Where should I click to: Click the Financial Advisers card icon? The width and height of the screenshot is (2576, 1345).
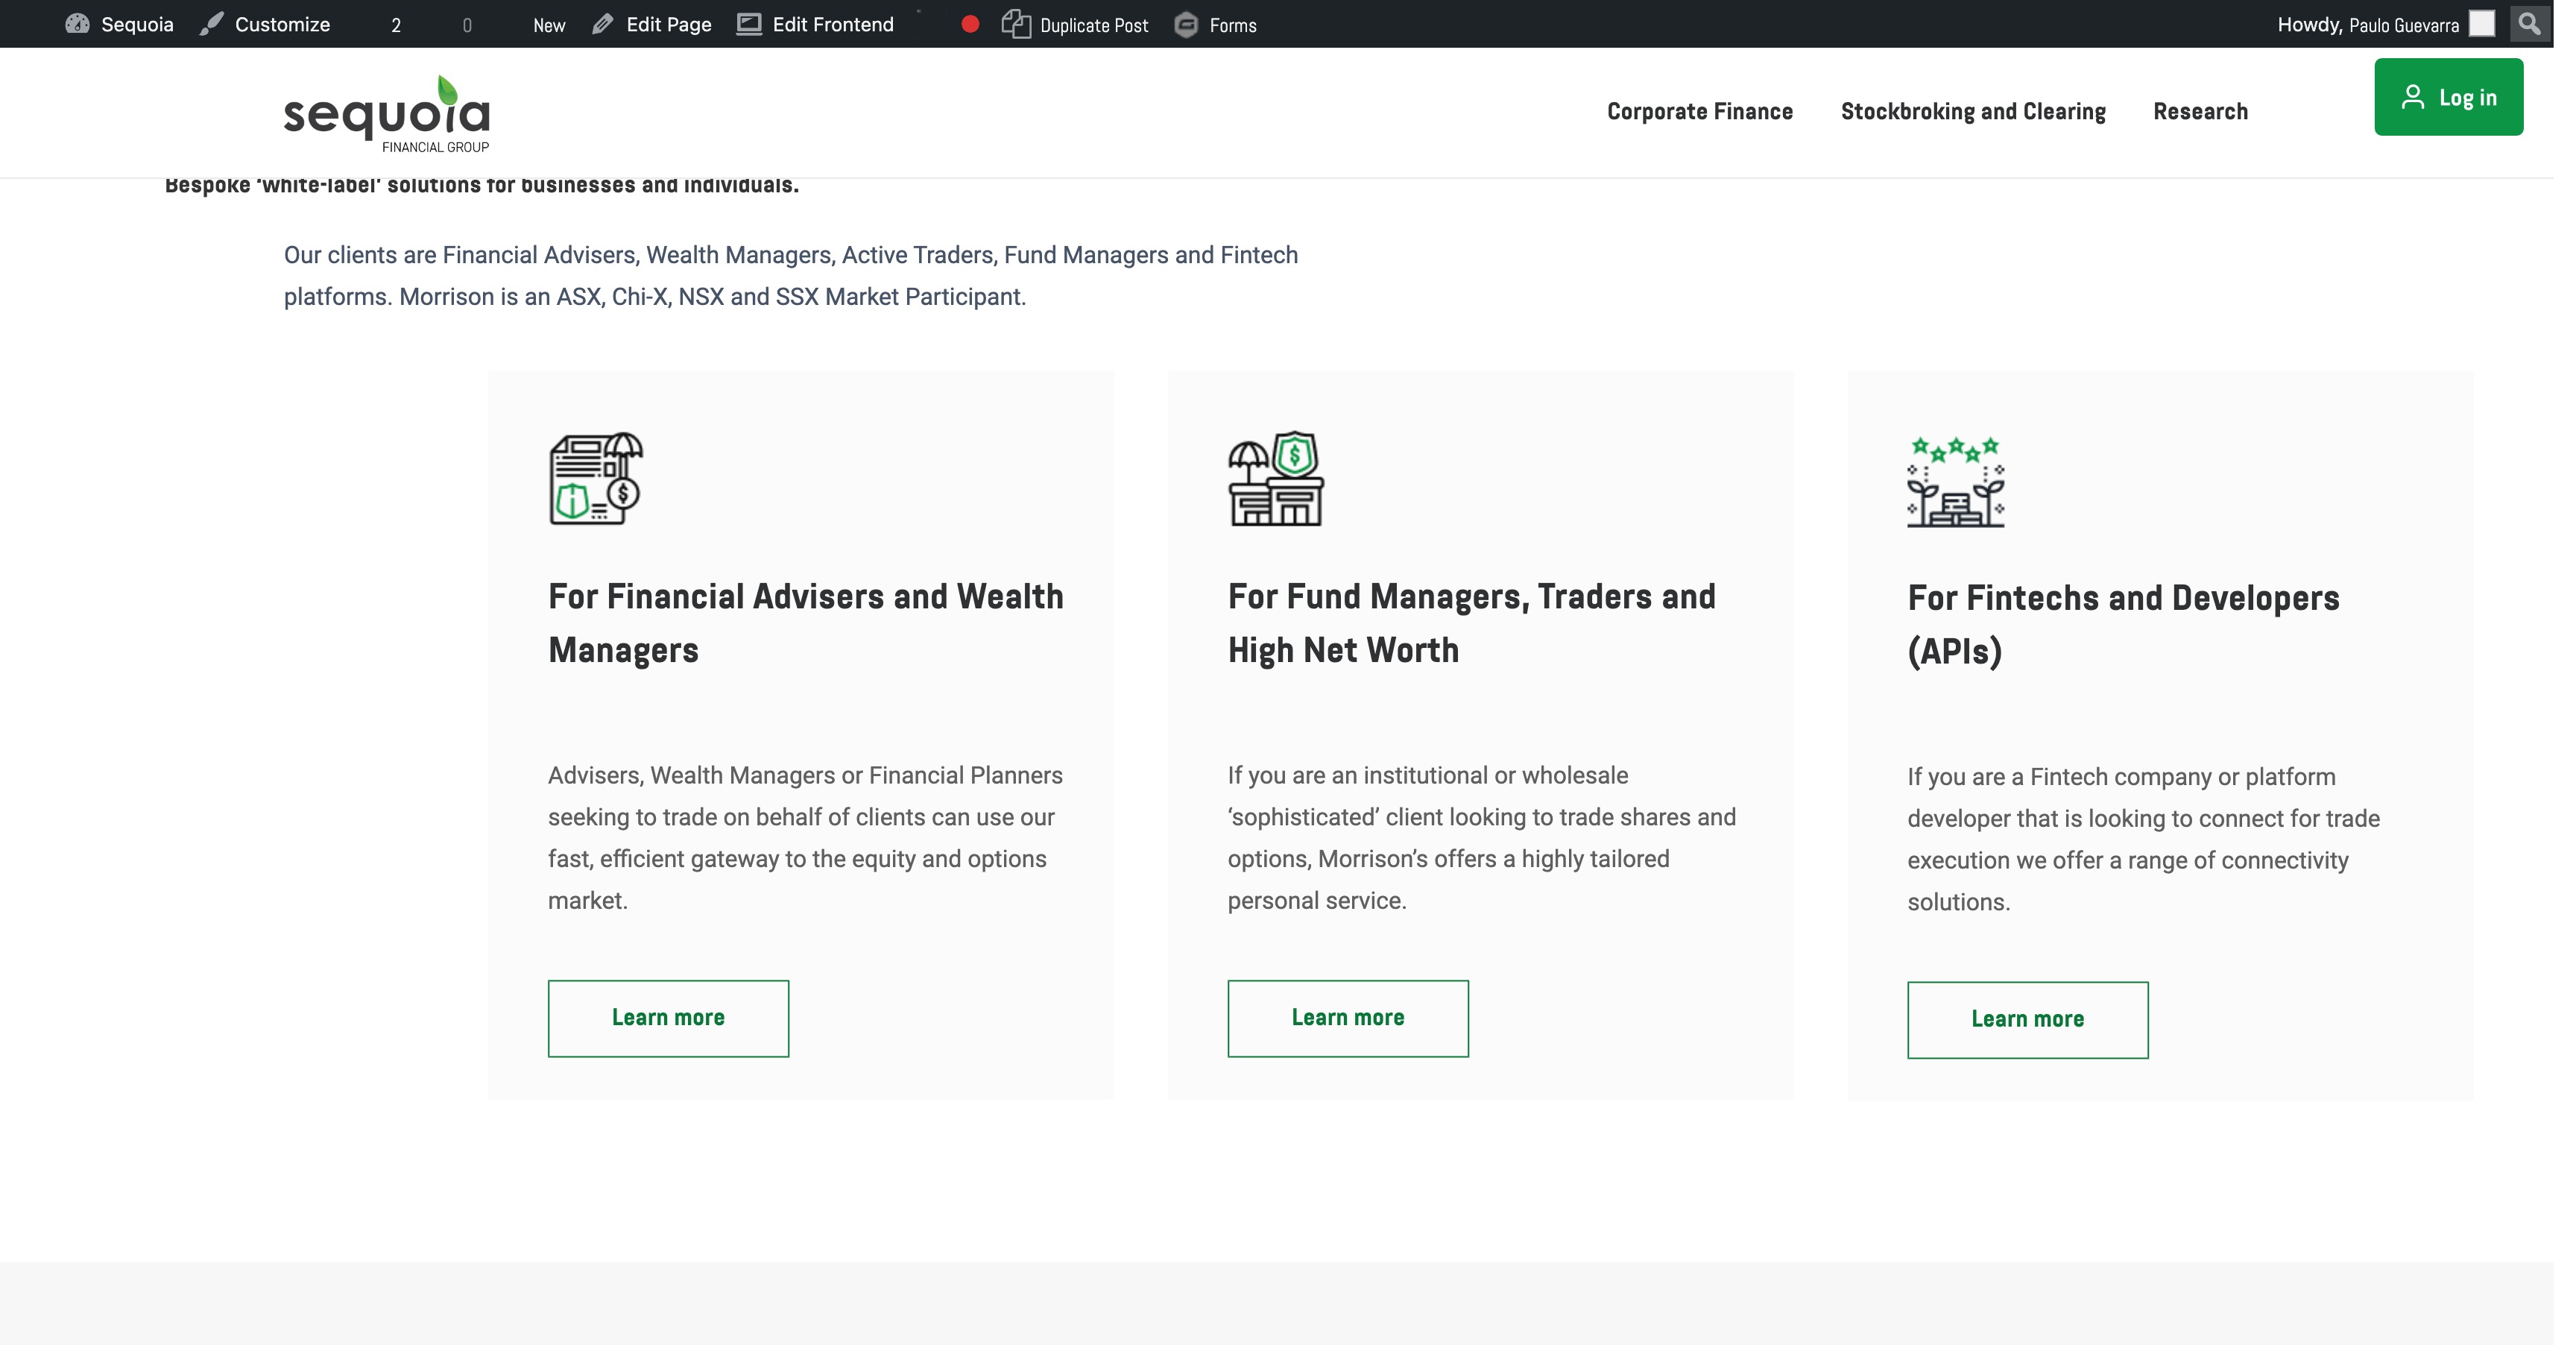coord(596,478)
